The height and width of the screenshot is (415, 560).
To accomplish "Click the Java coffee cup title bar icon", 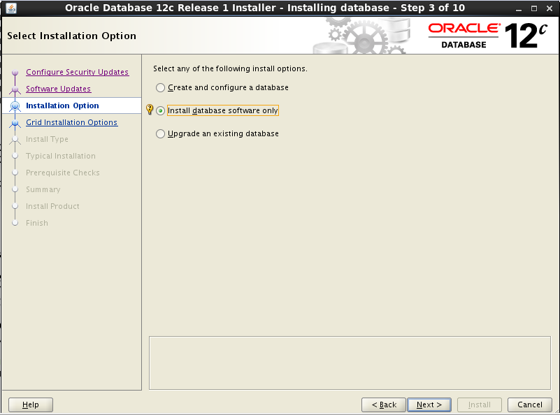I will [x=10, y=8].
